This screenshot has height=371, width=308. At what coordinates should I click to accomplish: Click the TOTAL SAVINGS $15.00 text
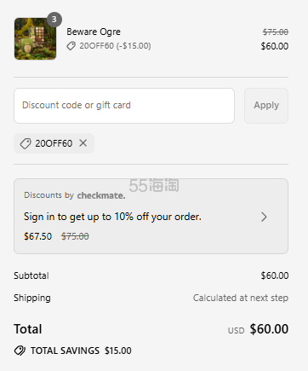click(x=81, y=351)
